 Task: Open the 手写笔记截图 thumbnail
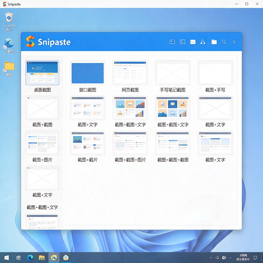pos(173,73)
